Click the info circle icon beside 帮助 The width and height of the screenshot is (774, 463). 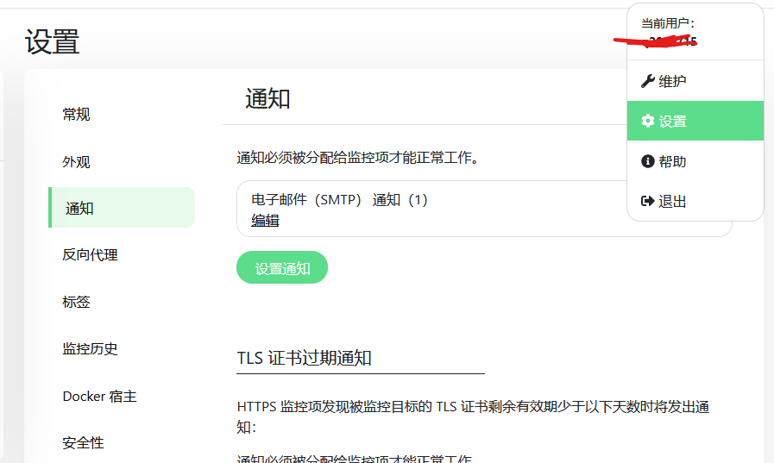click(x=648, y=161)
